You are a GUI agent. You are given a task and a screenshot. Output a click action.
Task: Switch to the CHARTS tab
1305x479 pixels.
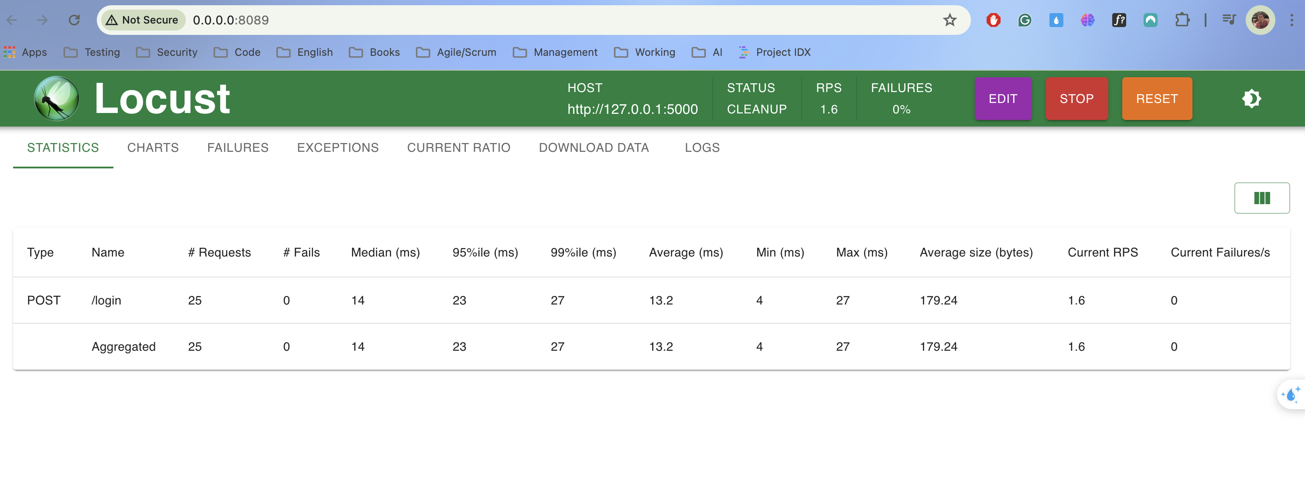coord(153,147)
